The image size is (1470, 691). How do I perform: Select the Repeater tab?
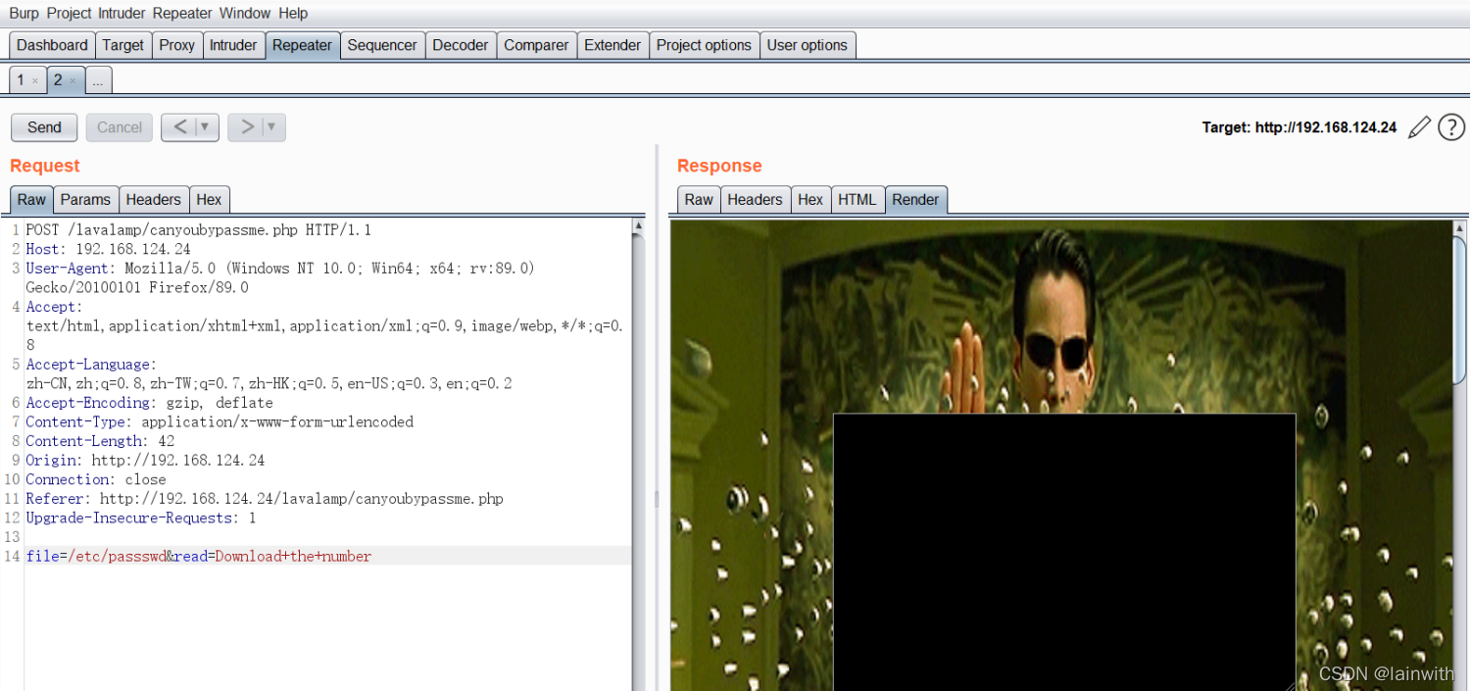coord(302,45)
